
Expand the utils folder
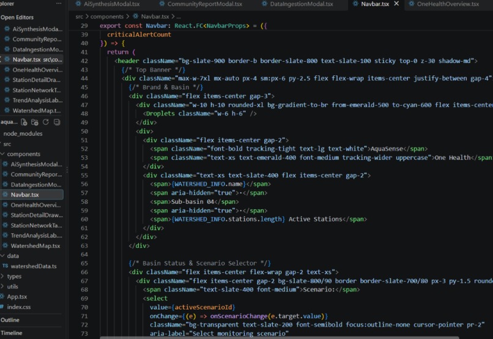12,286
